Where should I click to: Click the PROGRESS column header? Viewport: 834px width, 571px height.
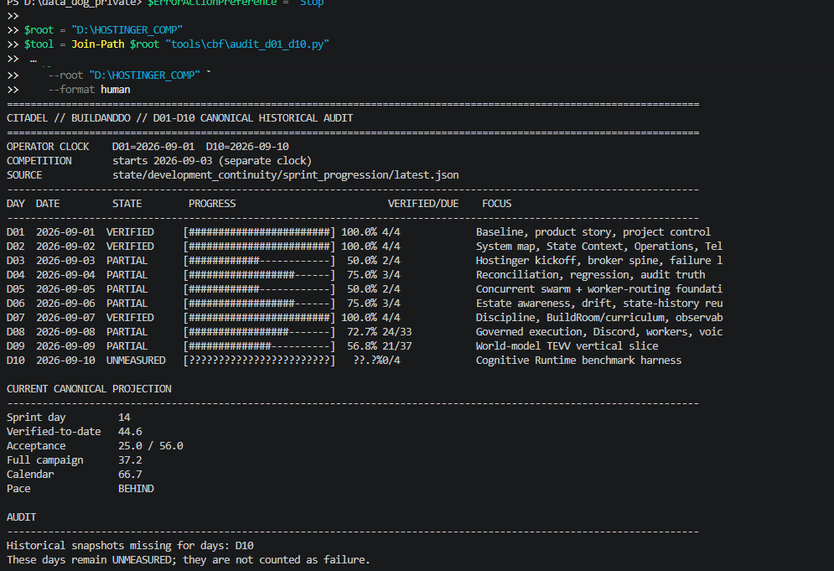point(212,204)
